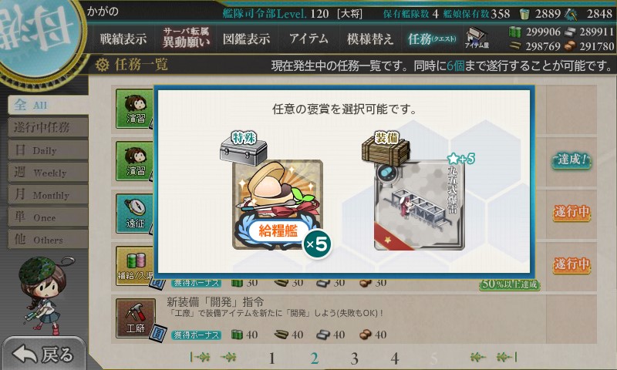This screenshot has width=617, height=370.
Task: Go to quest page 3
Action: coord(354,358)
